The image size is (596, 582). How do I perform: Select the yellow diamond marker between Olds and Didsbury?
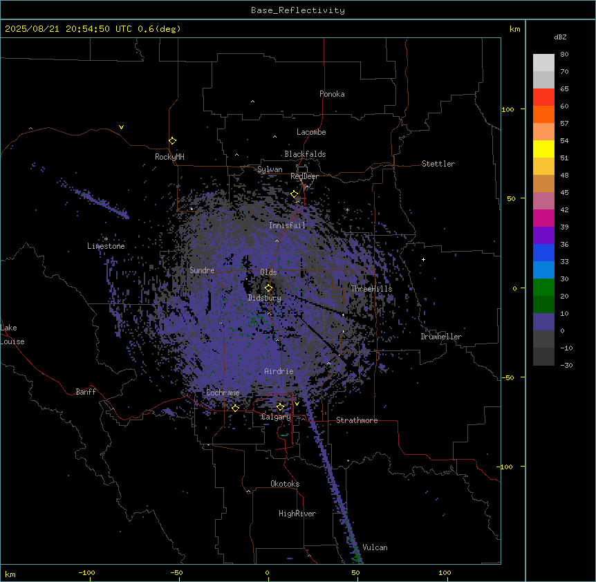click(268, 288)
